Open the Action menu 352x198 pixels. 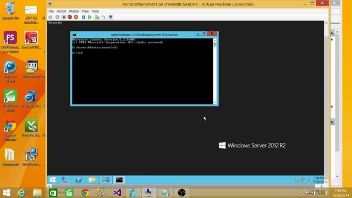tap(61, 11)
